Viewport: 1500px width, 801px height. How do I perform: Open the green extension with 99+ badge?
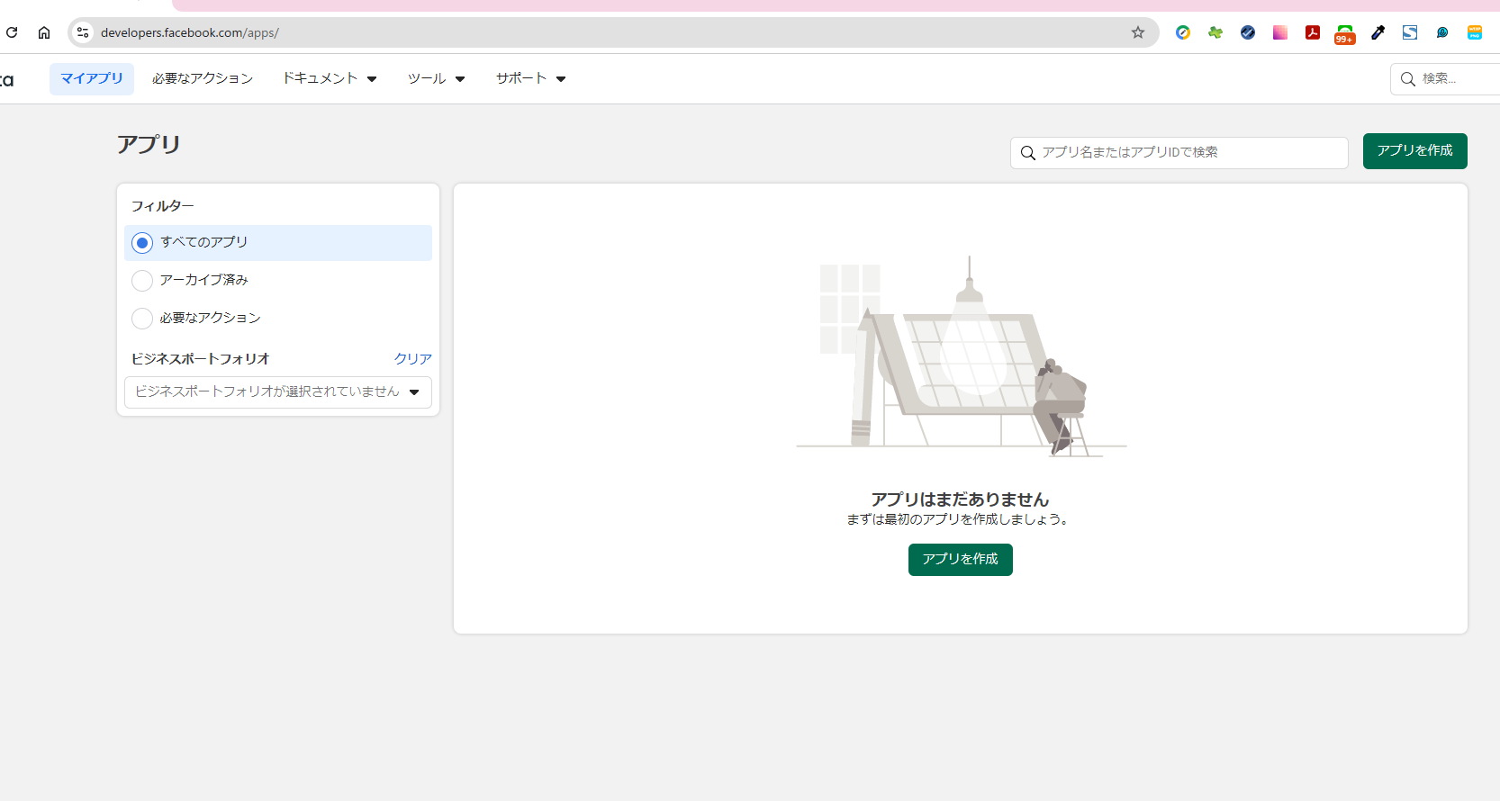(1345, 34)
